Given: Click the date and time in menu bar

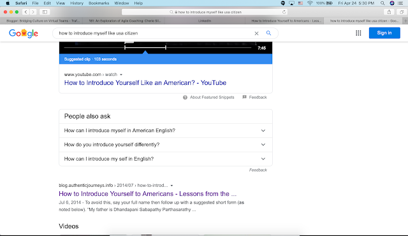Looking at the screenshot, I should pos(356,3).
